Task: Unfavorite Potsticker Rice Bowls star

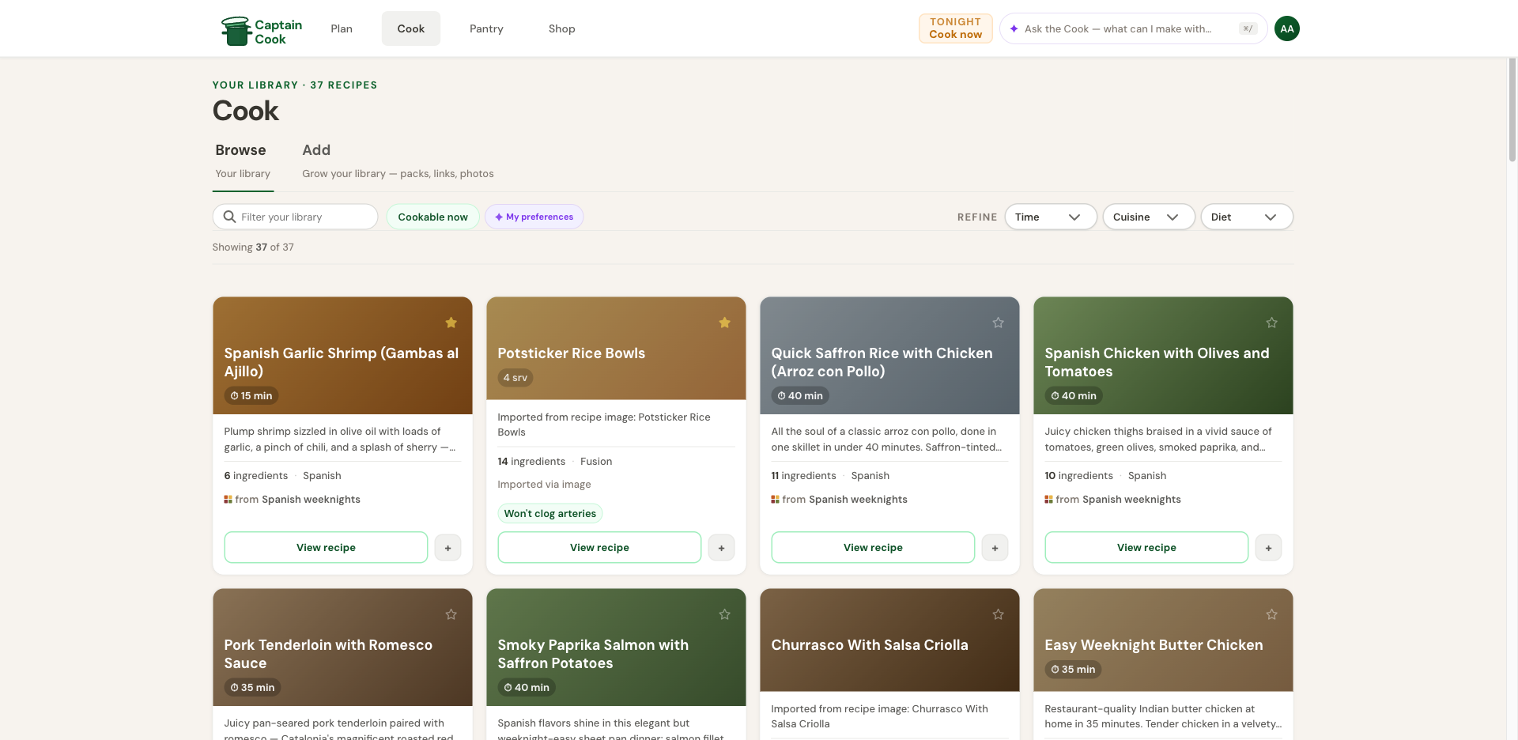Action: coord(724,323)
